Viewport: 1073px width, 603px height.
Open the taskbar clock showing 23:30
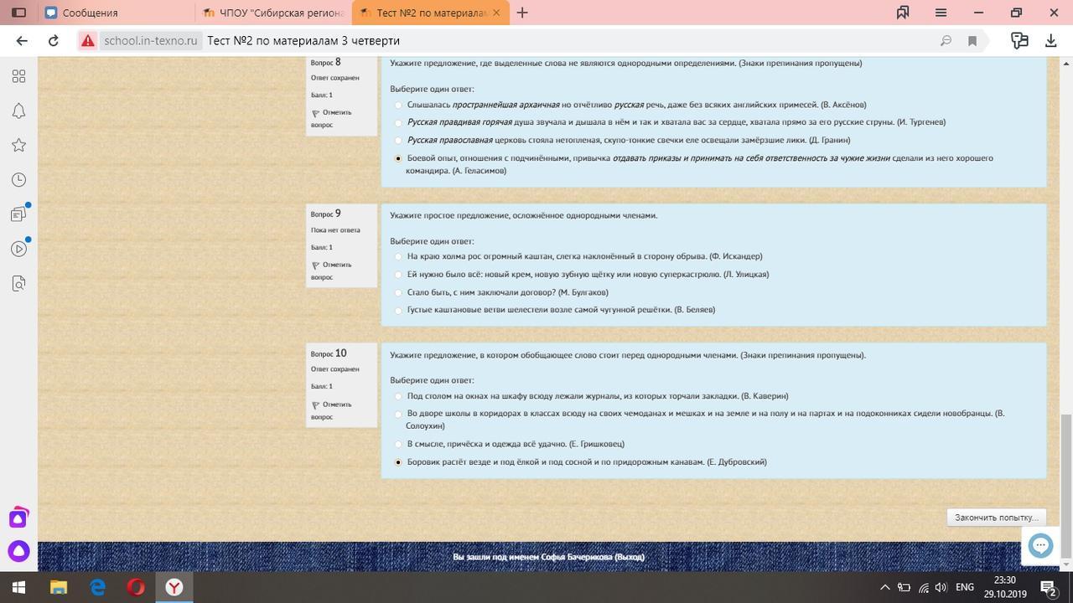pyautogui.click(x=1005, y=587)
